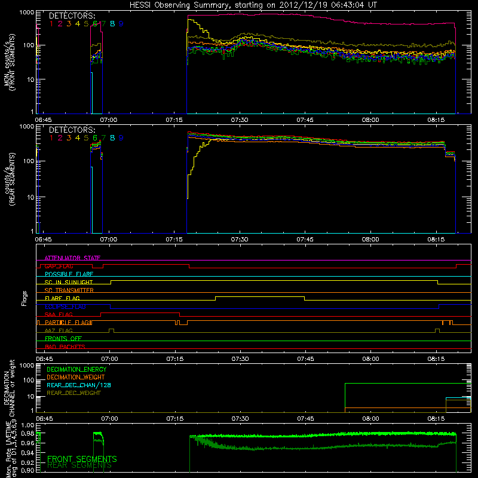Select the PARTICLE_FLAG label

coord(68,322)
